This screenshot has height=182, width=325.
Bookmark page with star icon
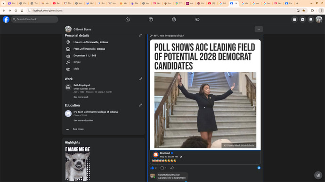pos(304,10)
